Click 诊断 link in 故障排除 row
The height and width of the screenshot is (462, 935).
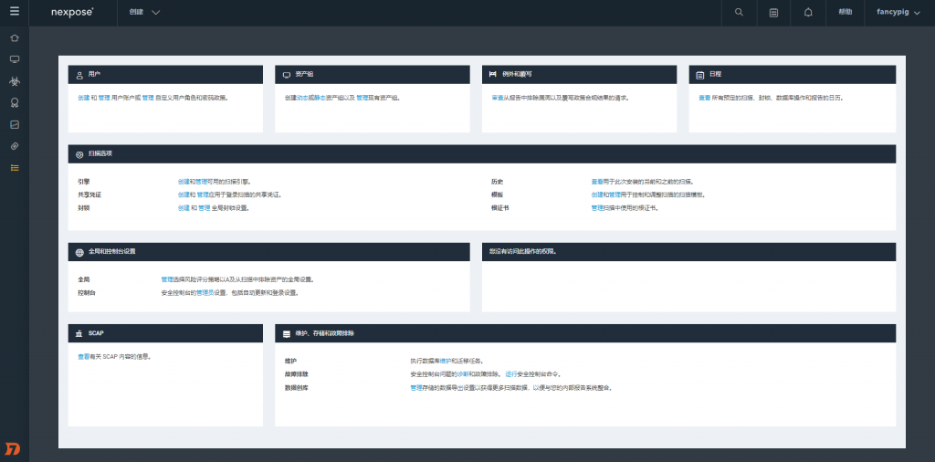pyautogui.click(x=463, y=374)
